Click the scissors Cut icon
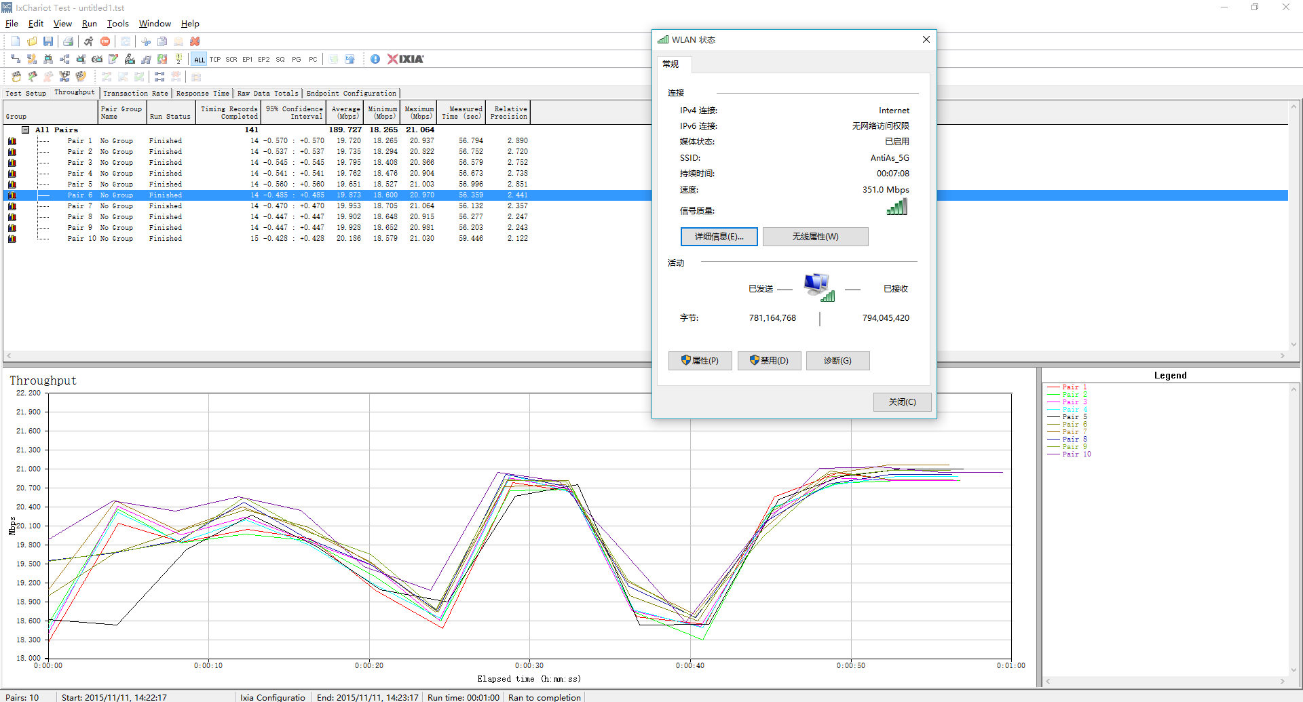The width and height of the screenshot is (1303, 702). [x=146, y=41]
